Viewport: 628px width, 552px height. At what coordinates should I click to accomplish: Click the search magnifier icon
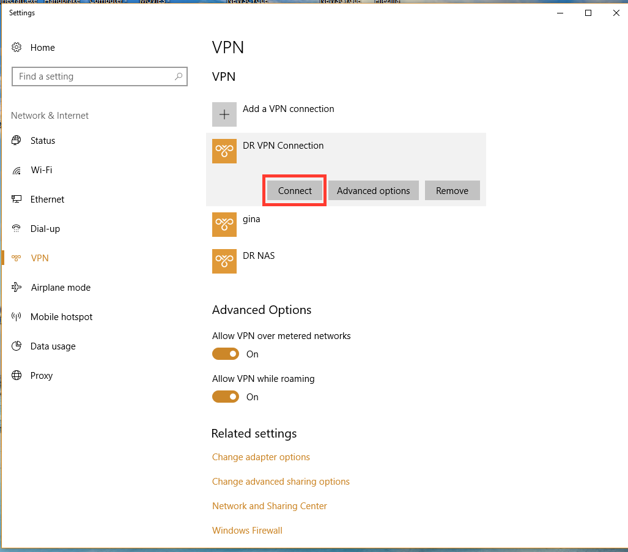click(x=178, y=76)
